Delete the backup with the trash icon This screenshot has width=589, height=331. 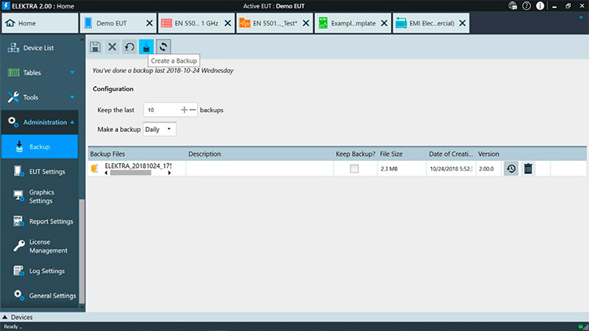click(x=529, y=169)
